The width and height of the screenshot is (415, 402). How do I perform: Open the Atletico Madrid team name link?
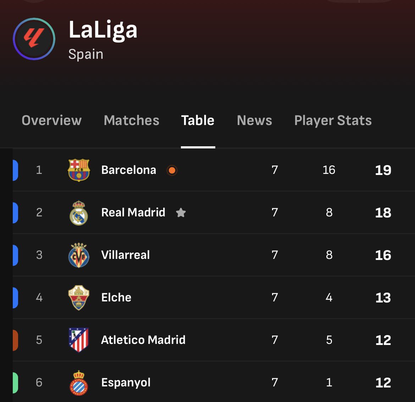coord(143,340)
